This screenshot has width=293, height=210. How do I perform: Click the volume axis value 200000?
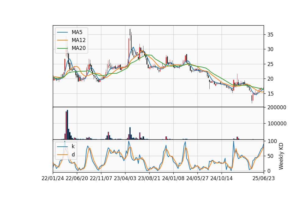[277, 107]
